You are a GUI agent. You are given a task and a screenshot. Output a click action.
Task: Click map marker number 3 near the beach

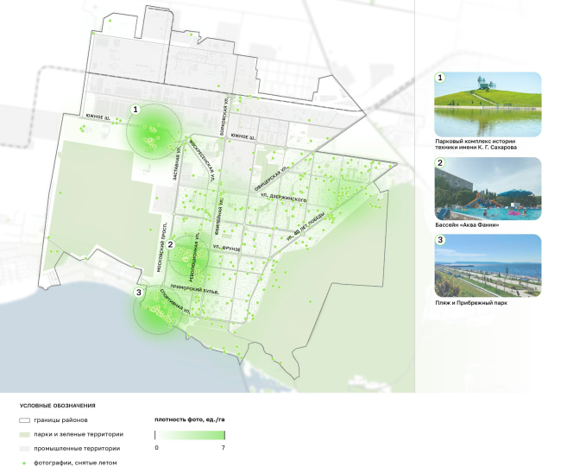click(x=139, y=293)
